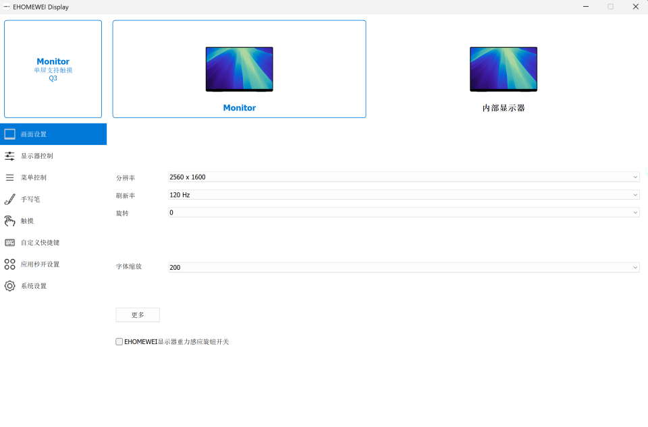Open the 画面设置 menu item
The image size is (648, 427).
(x=53, y=134)
